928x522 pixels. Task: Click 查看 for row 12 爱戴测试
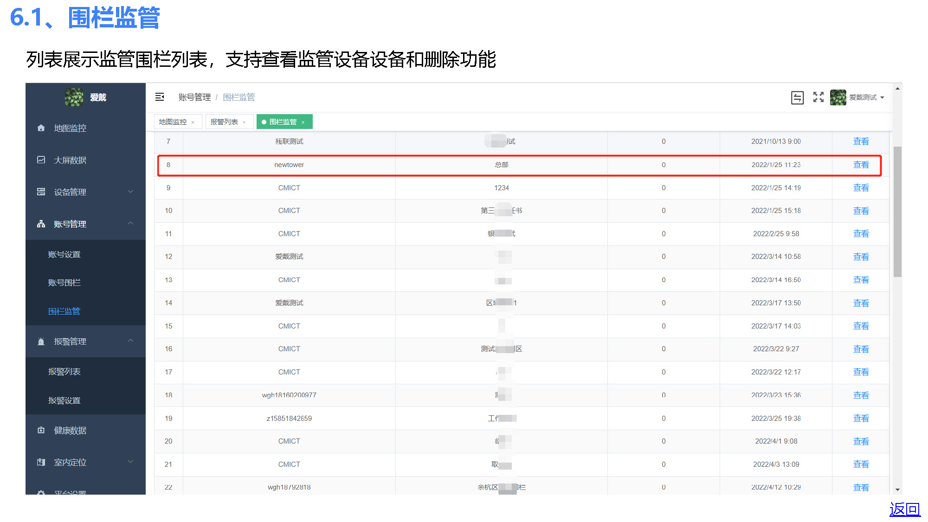(861, 257)
